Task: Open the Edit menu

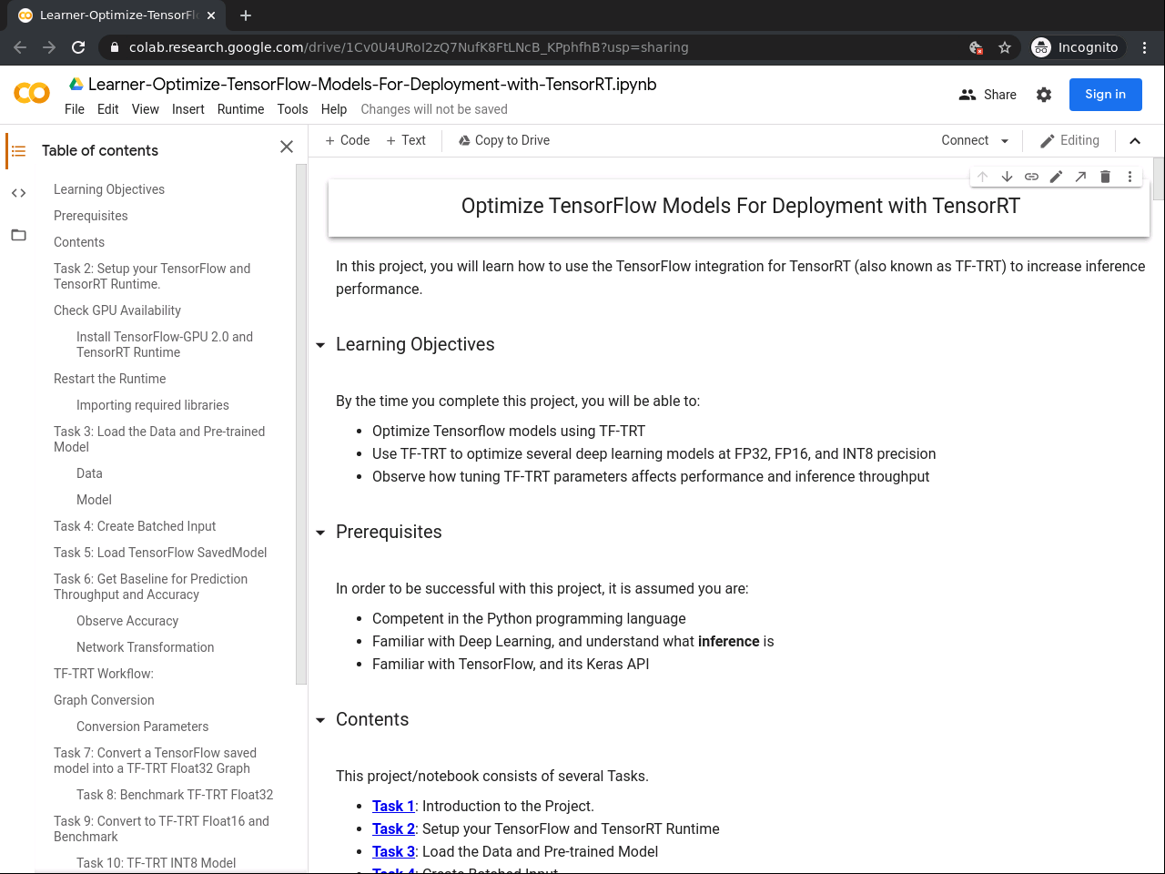Action: pos(108,109)
